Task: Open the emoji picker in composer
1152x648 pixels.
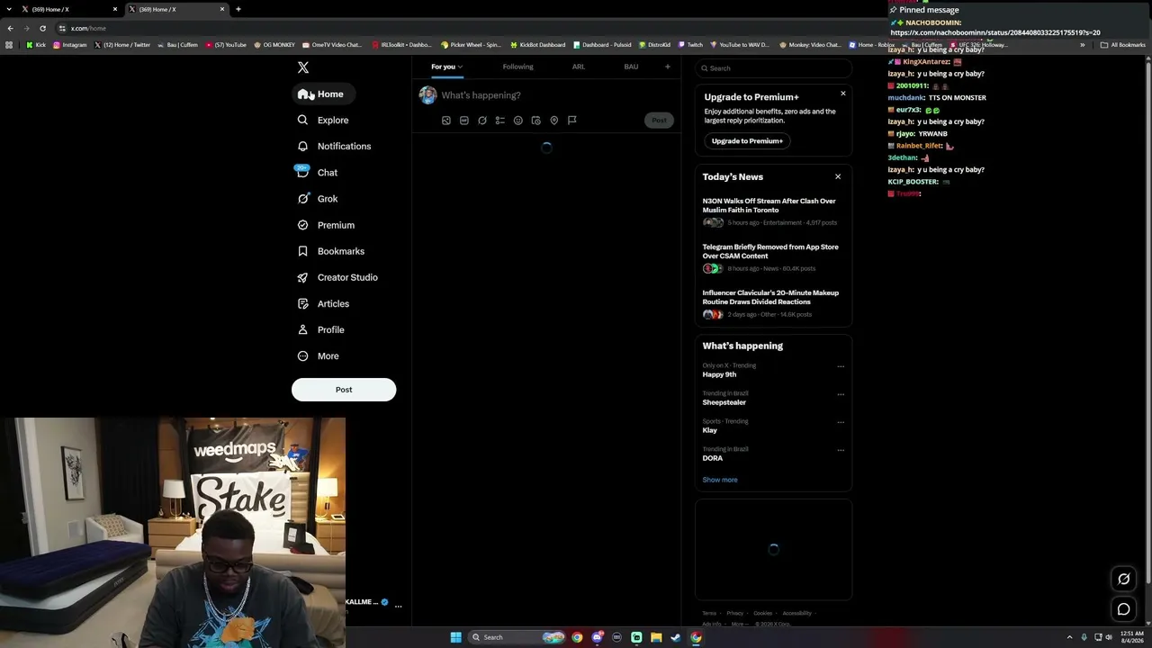Action: coord(518,121)
